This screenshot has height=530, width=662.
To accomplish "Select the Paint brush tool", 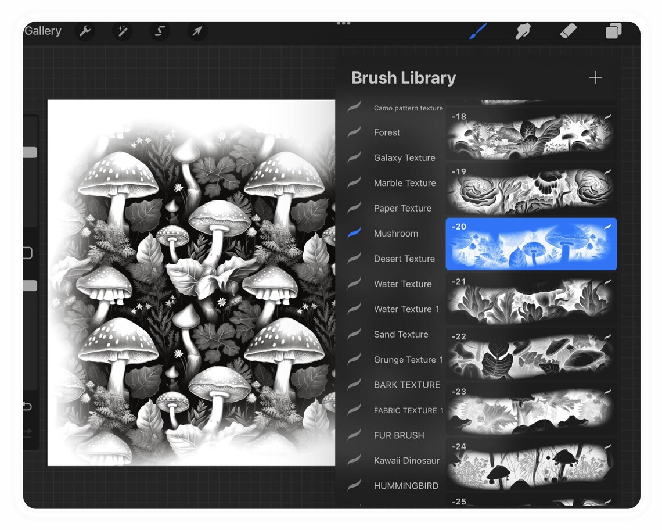I will click(477, 31).
